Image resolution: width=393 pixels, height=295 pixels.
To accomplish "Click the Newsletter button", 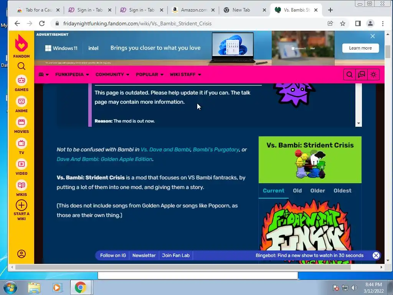I will [x=144, y=255].
